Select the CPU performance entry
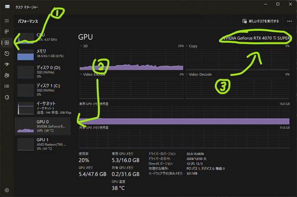Screen dimensions: 297x197 42,38
